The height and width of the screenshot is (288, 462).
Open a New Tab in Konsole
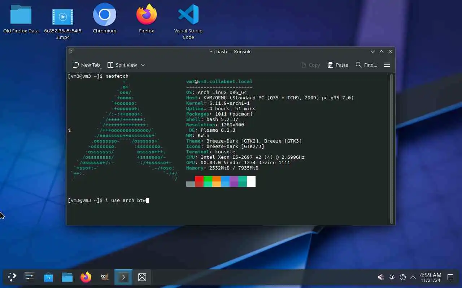[86, 65]
